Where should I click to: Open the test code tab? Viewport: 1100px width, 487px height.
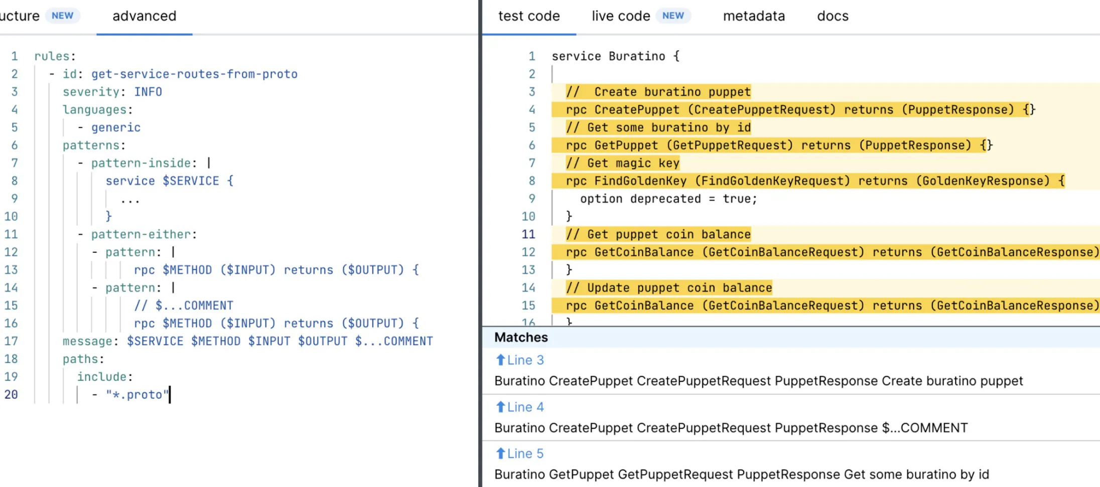point(528,16)
